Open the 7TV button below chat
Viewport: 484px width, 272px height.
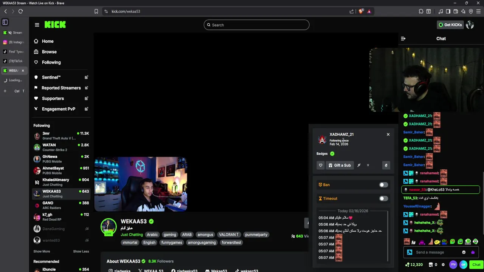click(453, 265)
